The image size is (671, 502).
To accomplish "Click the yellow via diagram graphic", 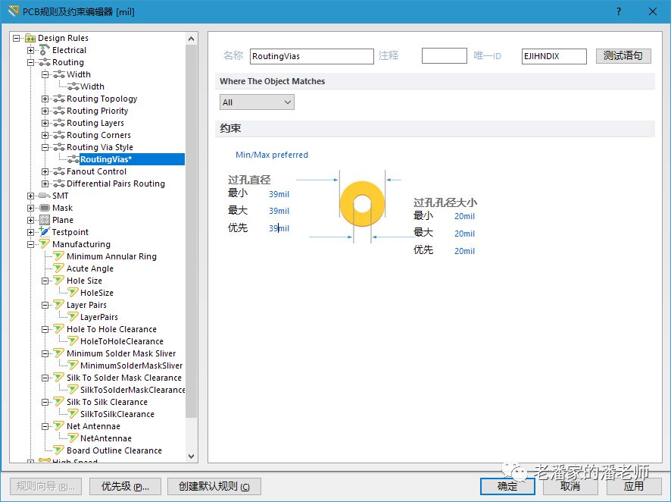I will point(363,204).
